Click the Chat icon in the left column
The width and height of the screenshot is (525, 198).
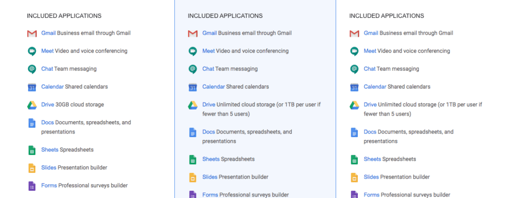(x=32, y=69)
